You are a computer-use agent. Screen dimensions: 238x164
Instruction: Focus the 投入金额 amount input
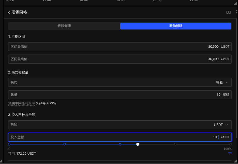(120, 137)
